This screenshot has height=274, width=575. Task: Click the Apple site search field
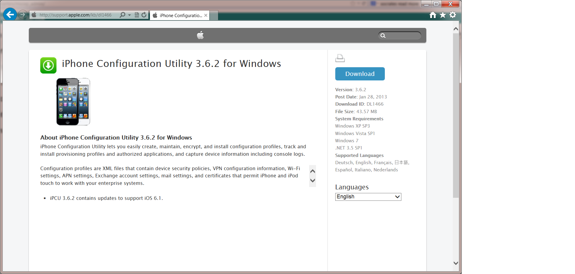[x=400, y=36]
